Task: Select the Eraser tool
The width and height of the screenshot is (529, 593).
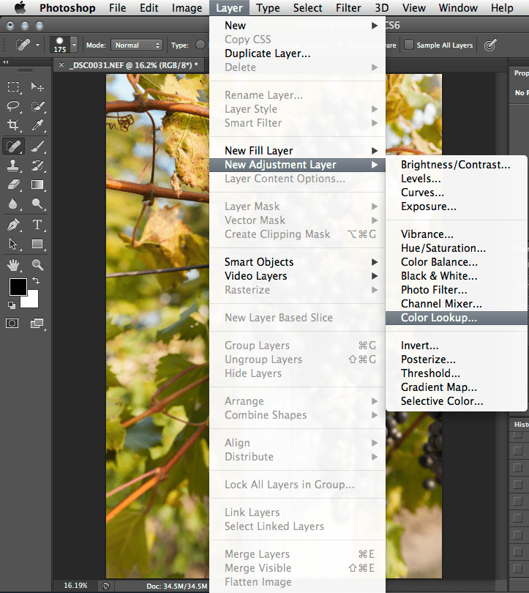Action: point(13,184)
